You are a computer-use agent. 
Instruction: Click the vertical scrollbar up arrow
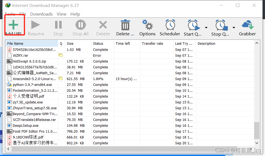[x=257, y=43]
